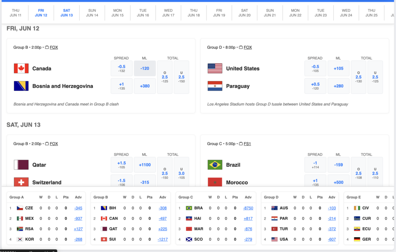Screen dimensions: 396x252
Task: Click the HAI flag in Group C table
Action: coord(189,218)
